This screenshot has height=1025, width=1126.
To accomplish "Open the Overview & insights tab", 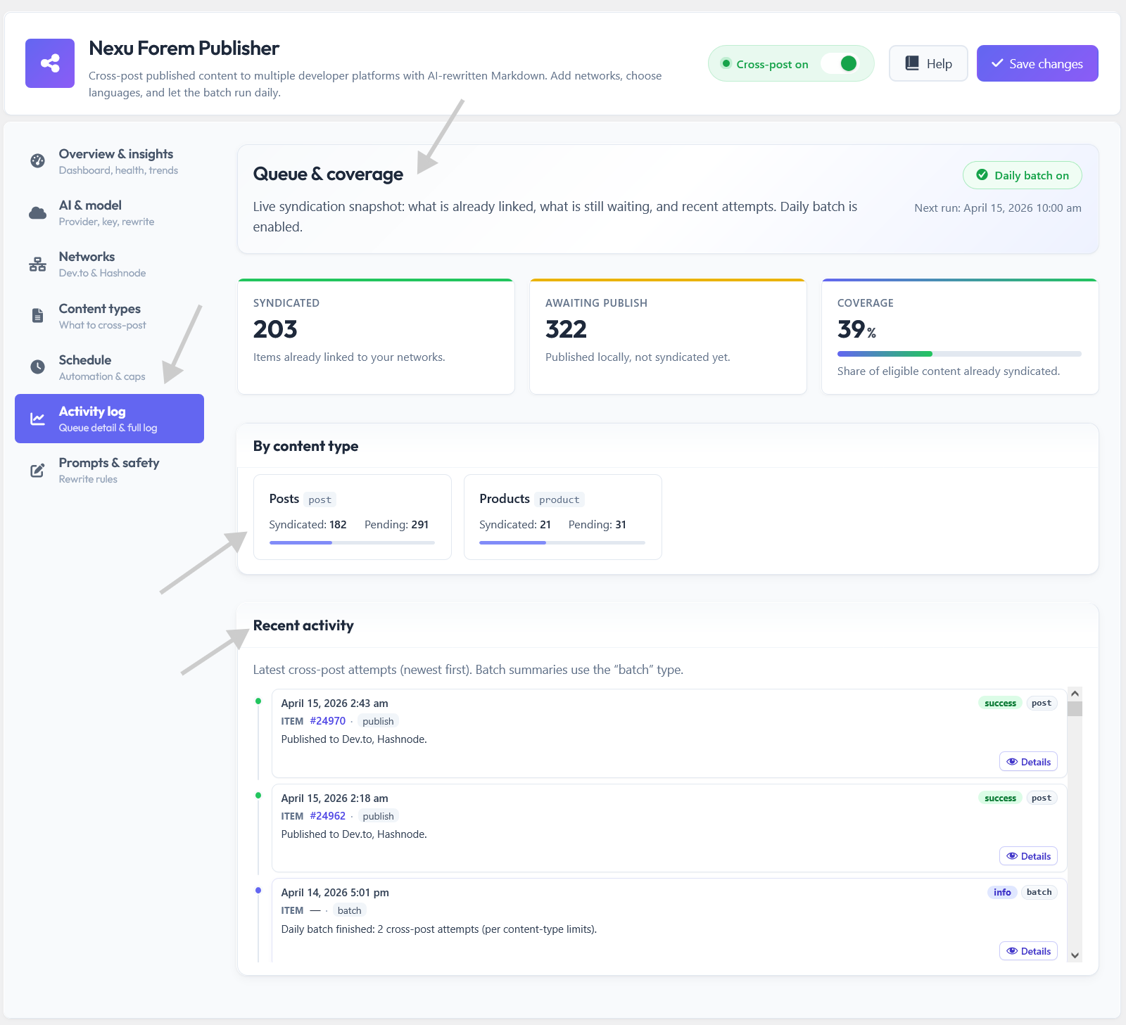I will [x=109, y=161].
